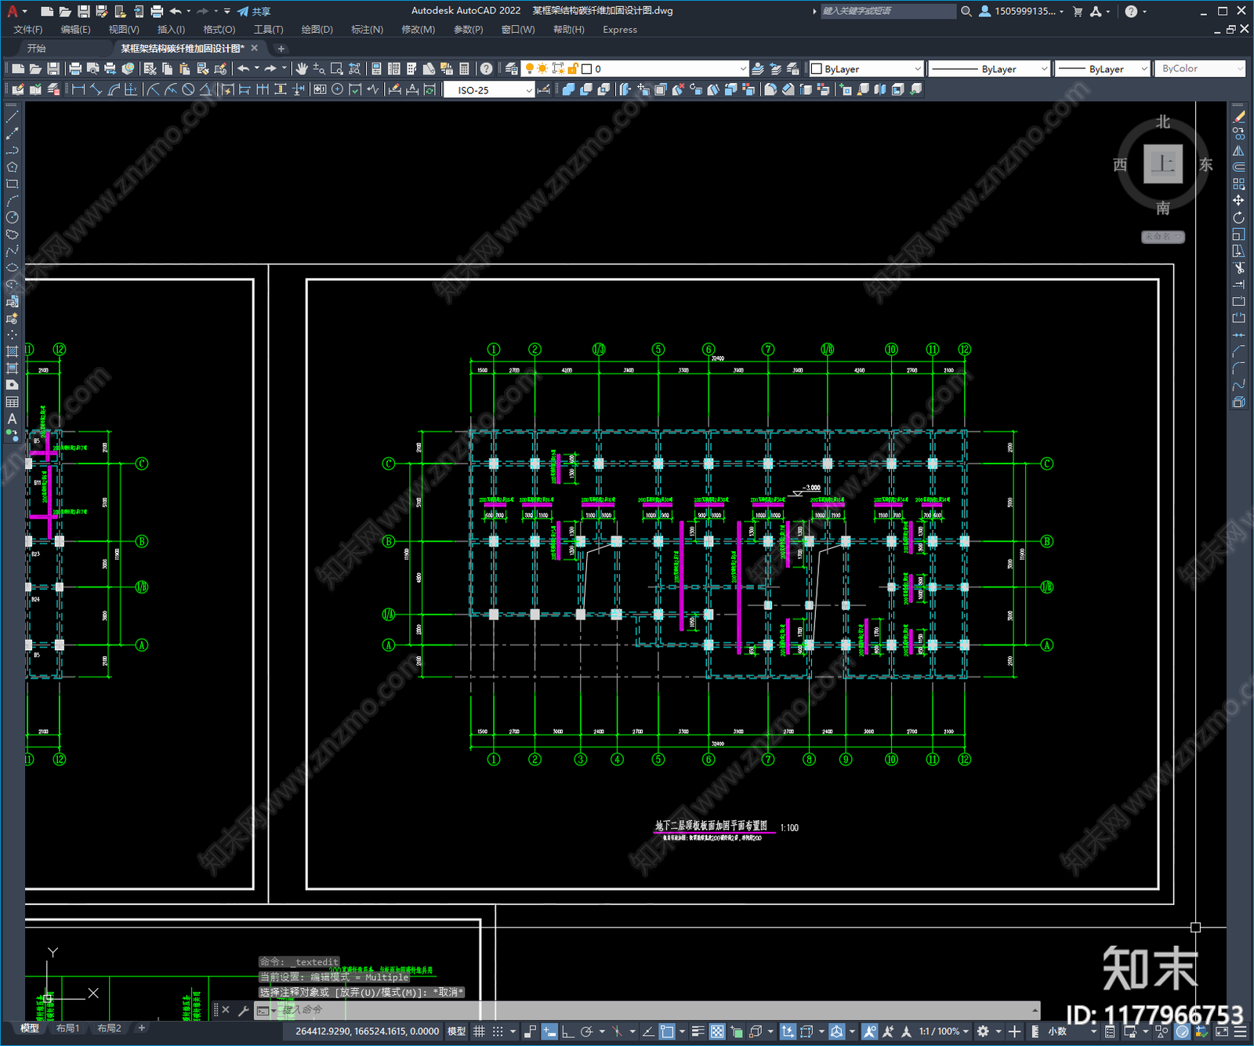Click the Help question mark in toolbar
1254x1046 pixels.
pyautogui.click(x=486, y=69)
